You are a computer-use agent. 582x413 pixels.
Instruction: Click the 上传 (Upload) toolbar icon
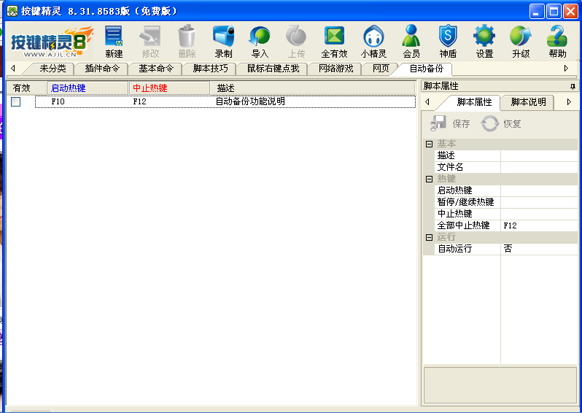296,42
